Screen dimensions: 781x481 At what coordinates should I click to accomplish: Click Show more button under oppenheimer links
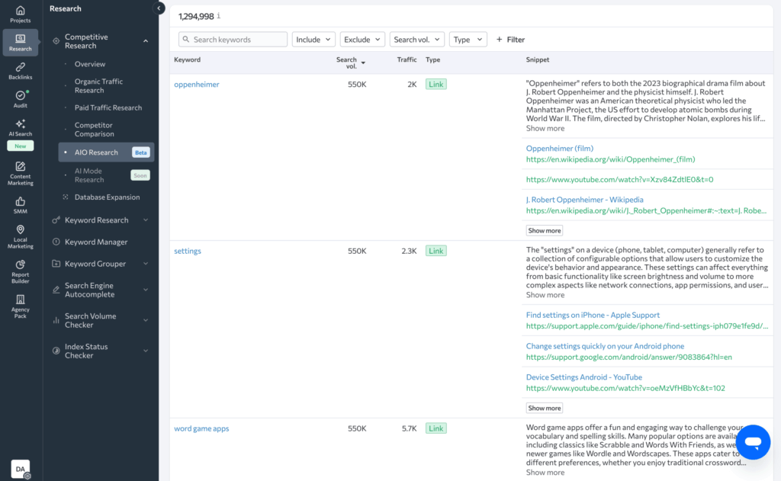tap(544, 230)
